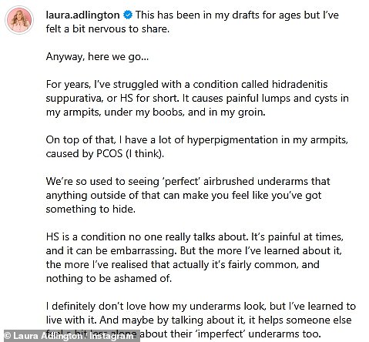Click the text 'felt a bit nervous to share.'
The width and height of the screenshot is (369, 342).
tap(108, 29)
